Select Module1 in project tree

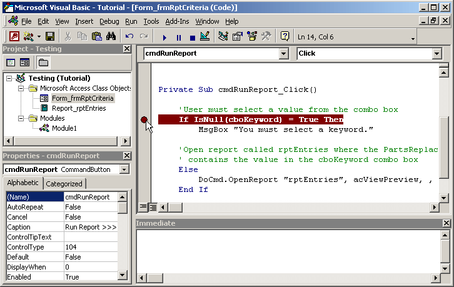(x=64, y=128)
